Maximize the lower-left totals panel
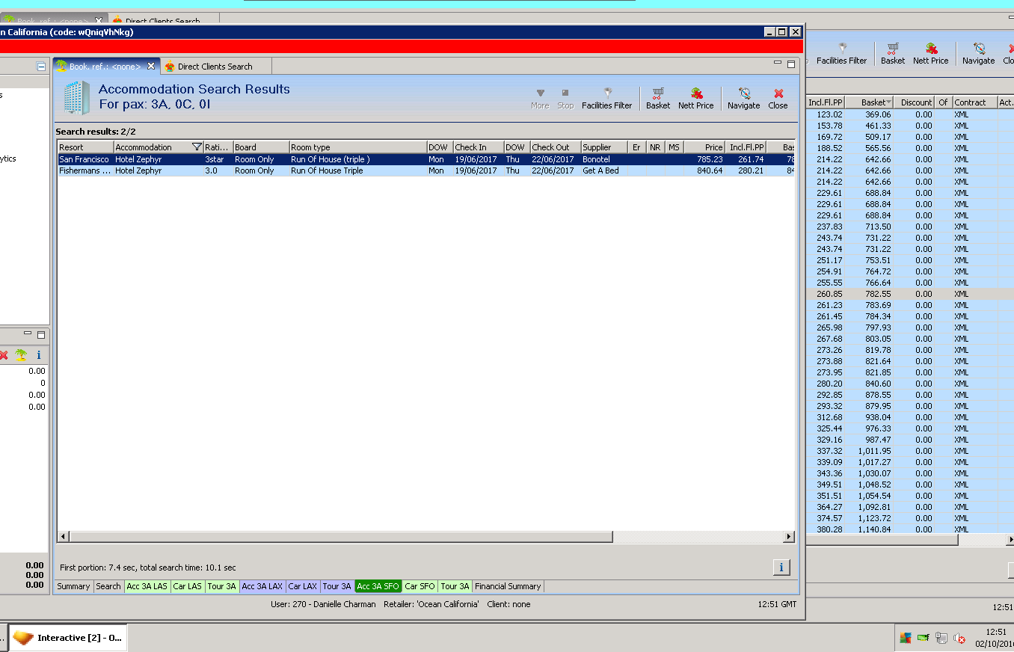 41,334
